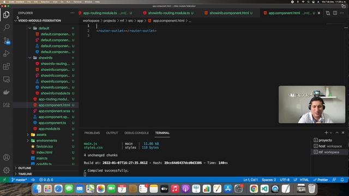The height and width of the screenshot is (196, 349).
Task: Open main.ts in the explorer
Action: [42, 158]
